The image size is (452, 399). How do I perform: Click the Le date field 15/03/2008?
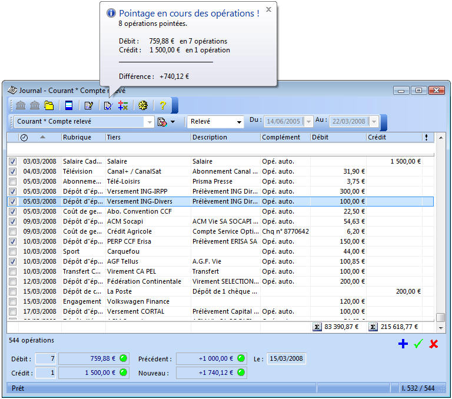(287, 358)
